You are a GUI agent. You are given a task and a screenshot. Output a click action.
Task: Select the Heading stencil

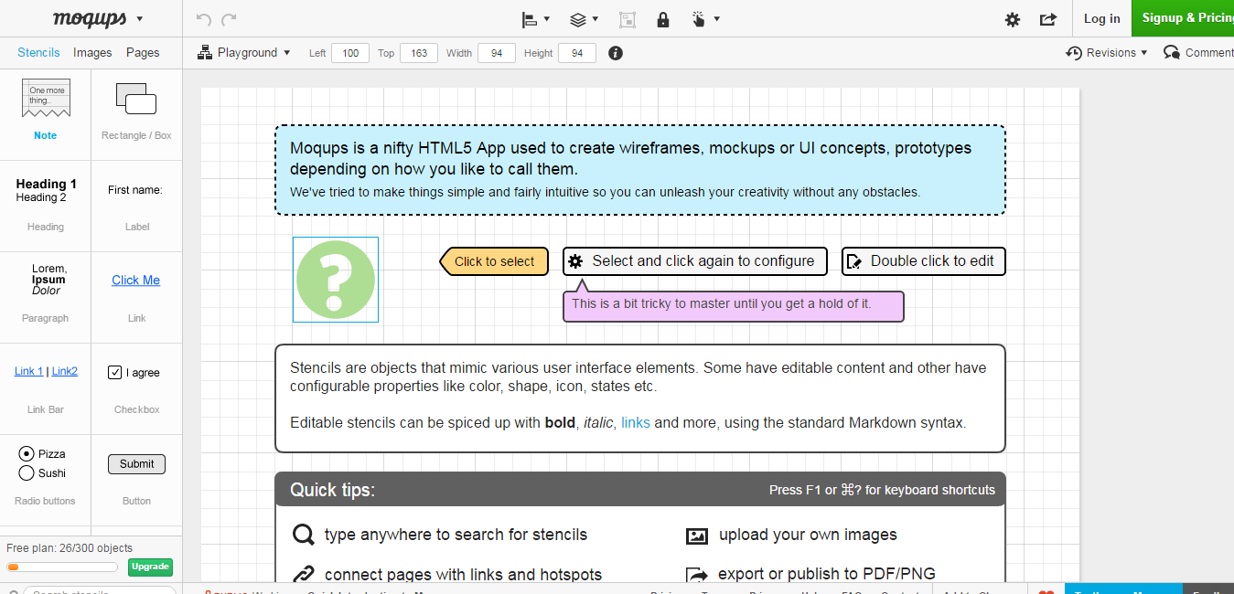(46, 205)
